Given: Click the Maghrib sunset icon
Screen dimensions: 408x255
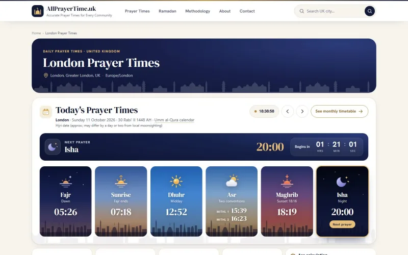Looking at the screenshot, I should tap(287, 181).
